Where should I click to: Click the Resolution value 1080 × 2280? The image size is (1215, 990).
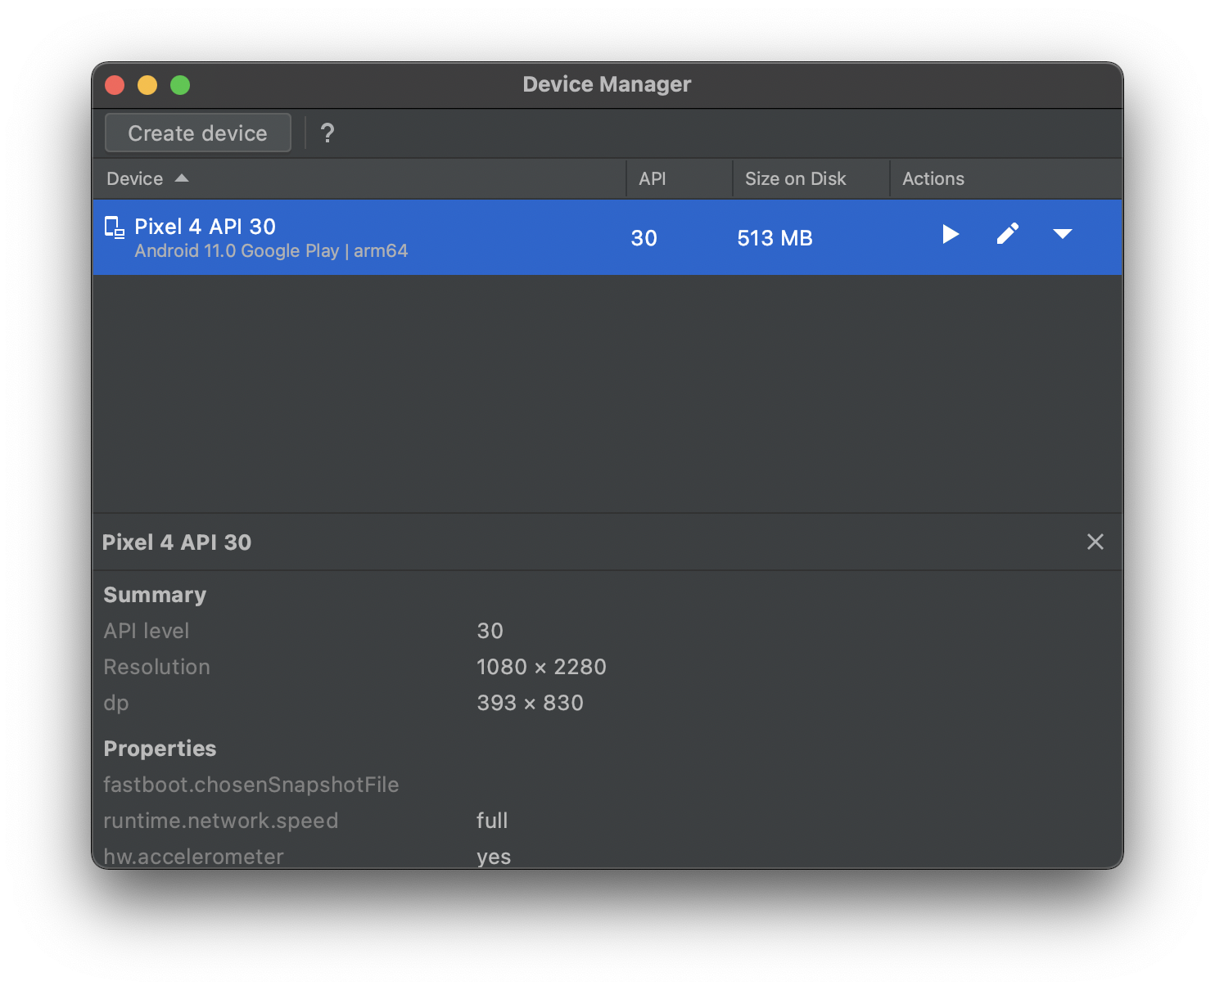coord(541,667)
